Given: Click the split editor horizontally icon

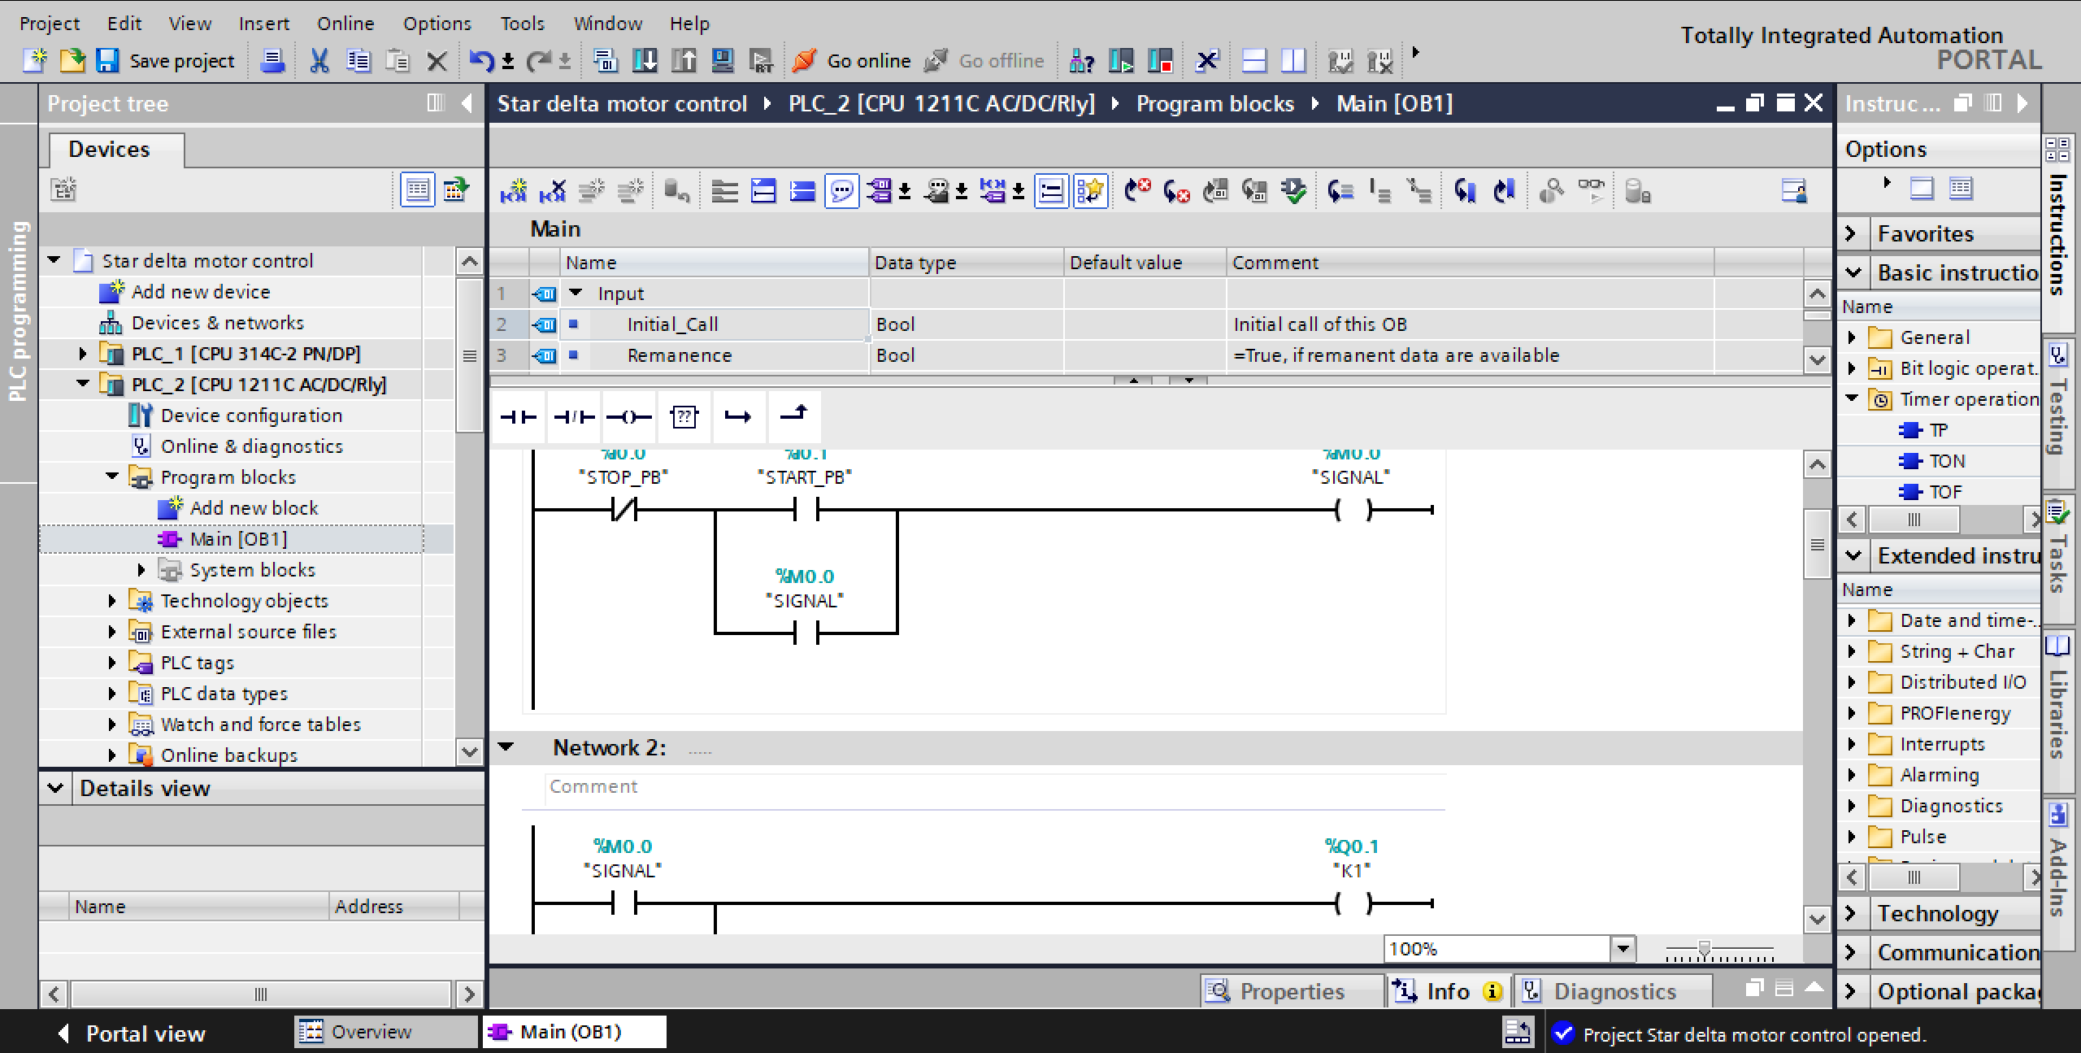Looking at the screenshot, I should [1254, 61].
